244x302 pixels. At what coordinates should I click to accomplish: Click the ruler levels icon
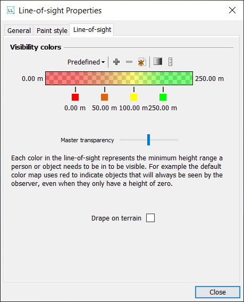click(x=170, y=62)
